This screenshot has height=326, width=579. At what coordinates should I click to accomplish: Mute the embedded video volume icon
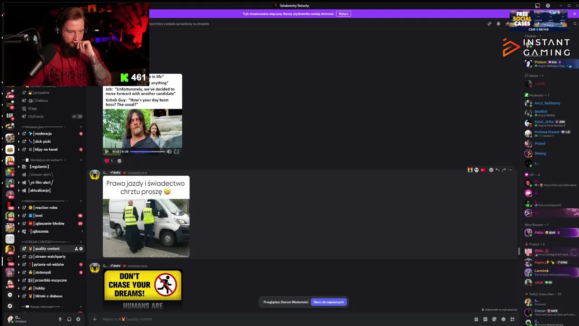pos(169,152)
